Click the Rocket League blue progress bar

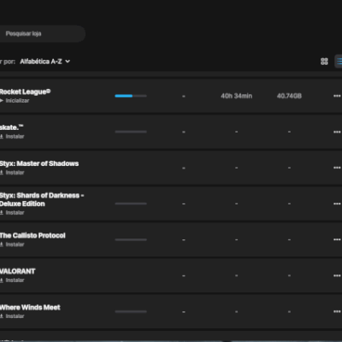131,96
